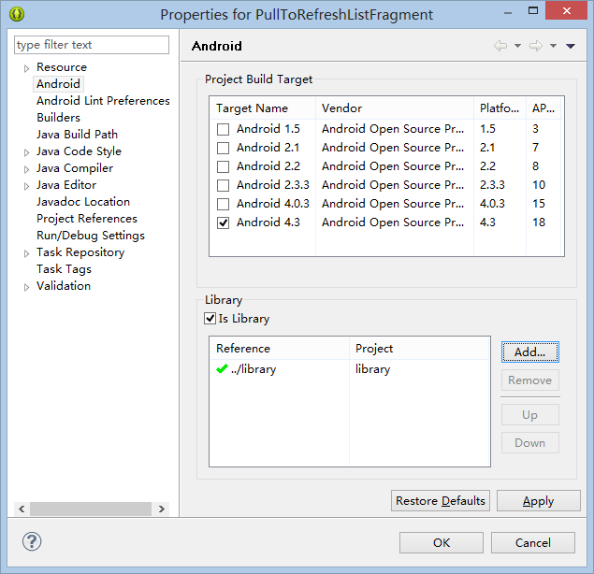Click the type filter text field
The height and width of the screenshot is (574, 594).
click(x=92, y=45)
